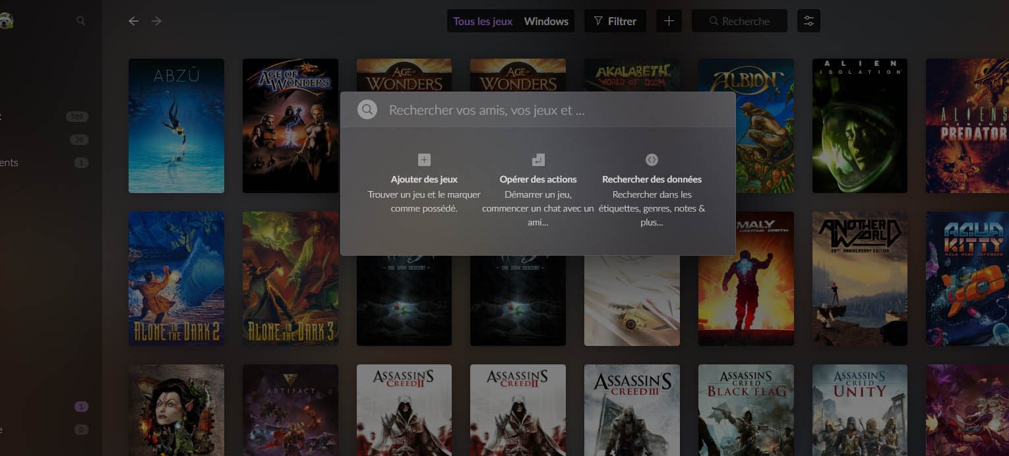Screen dimensions: 1009x456
Task: Click the sidebar search magnifier icon
Action: [80, 21]
